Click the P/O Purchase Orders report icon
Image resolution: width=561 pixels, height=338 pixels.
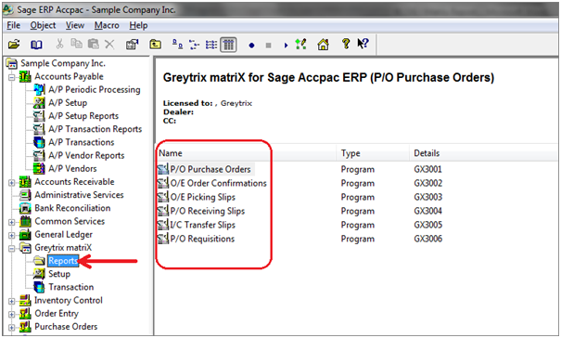[x=163, y=169]
